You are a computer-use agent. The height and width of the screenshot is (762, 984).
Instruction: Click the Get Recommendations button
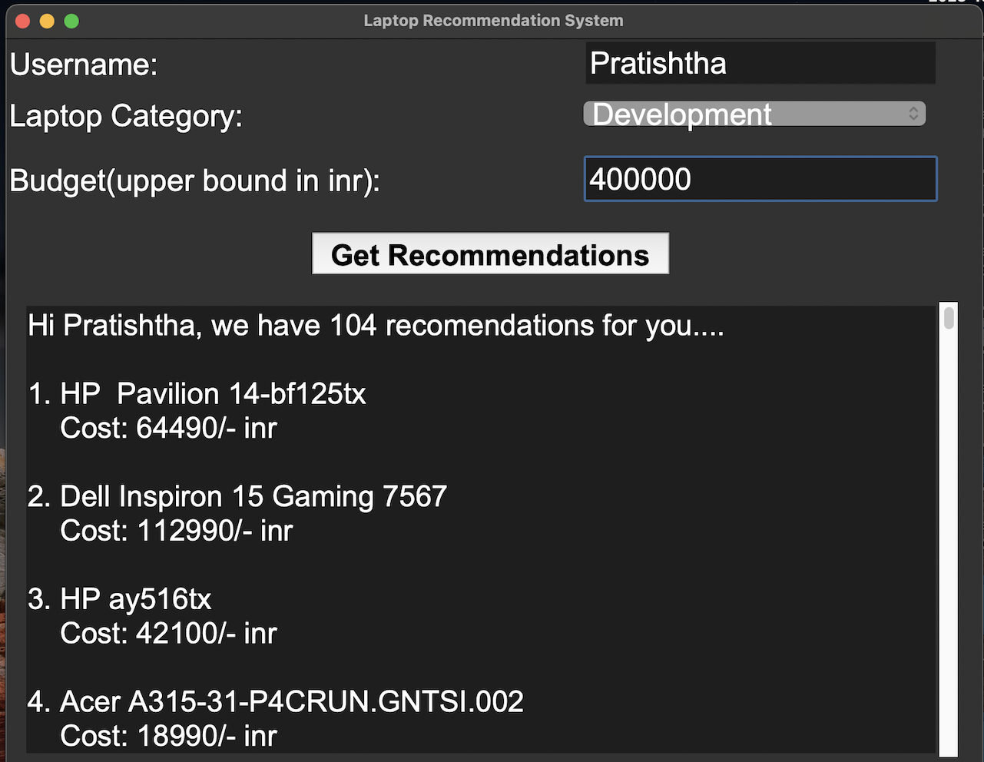click(490, 253)
